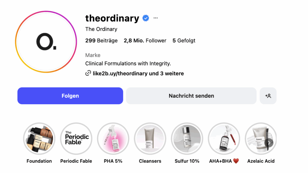Viewport: 308px width, 173px height.
Task: View the PHA 5% highlight
Action: click(113, 138)
